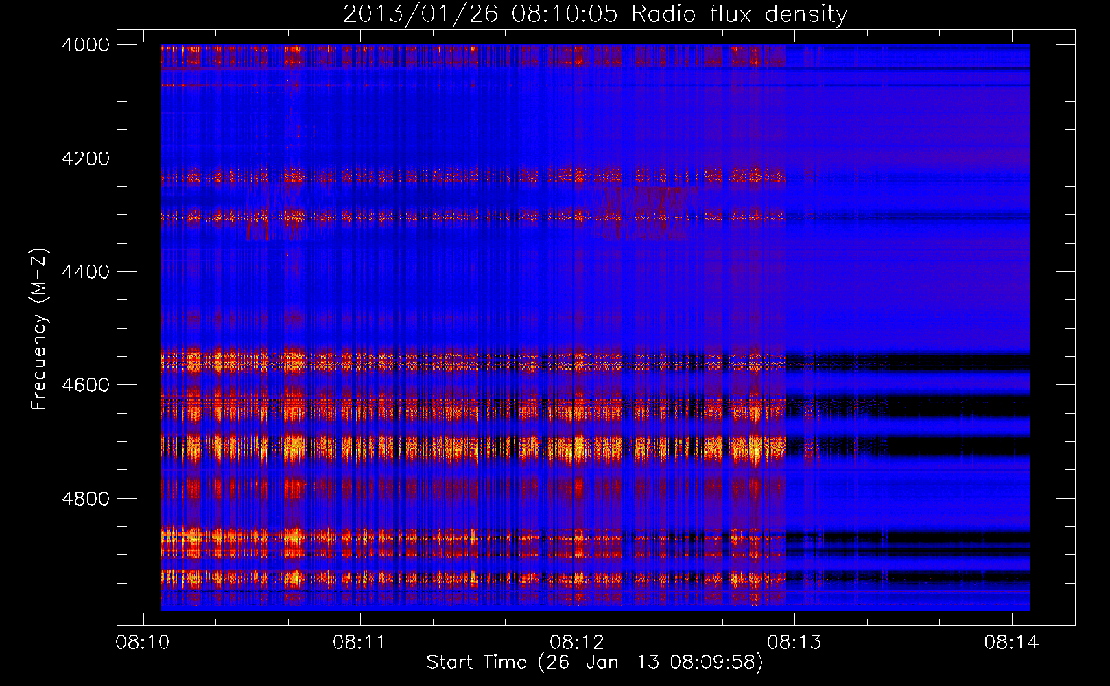Click the 08:12 time tick label
This screenshot has width=1110, height=686.
(577, 643)
